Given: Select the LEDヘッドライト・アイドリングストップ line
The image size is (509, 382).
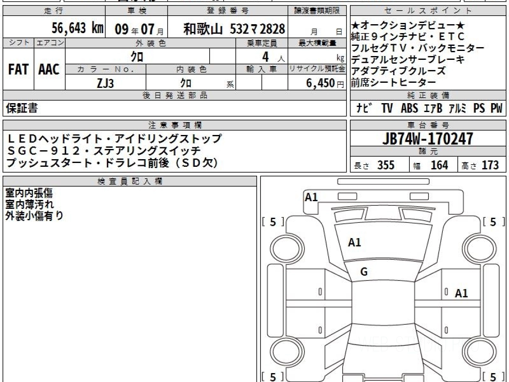Looking at the screenshot, I should coord(115,139).
